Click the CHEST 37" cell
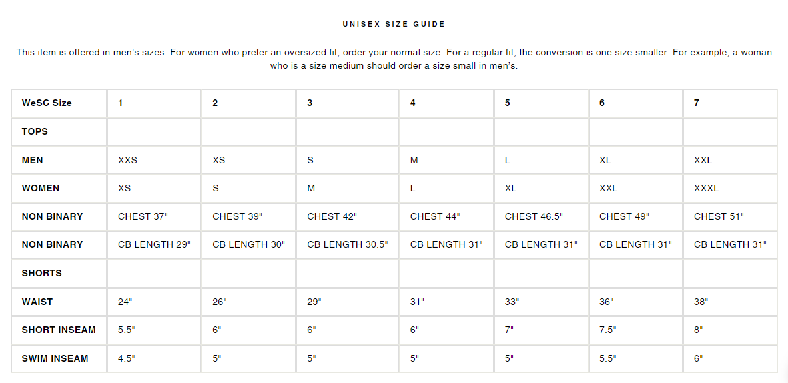This screenshot has height=383, width=788. click(x=143, y=217)
